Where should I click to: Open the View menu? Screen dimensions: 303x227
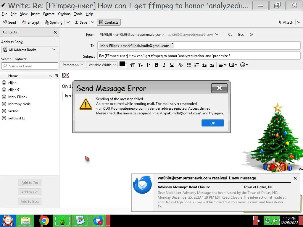[24, 14]
